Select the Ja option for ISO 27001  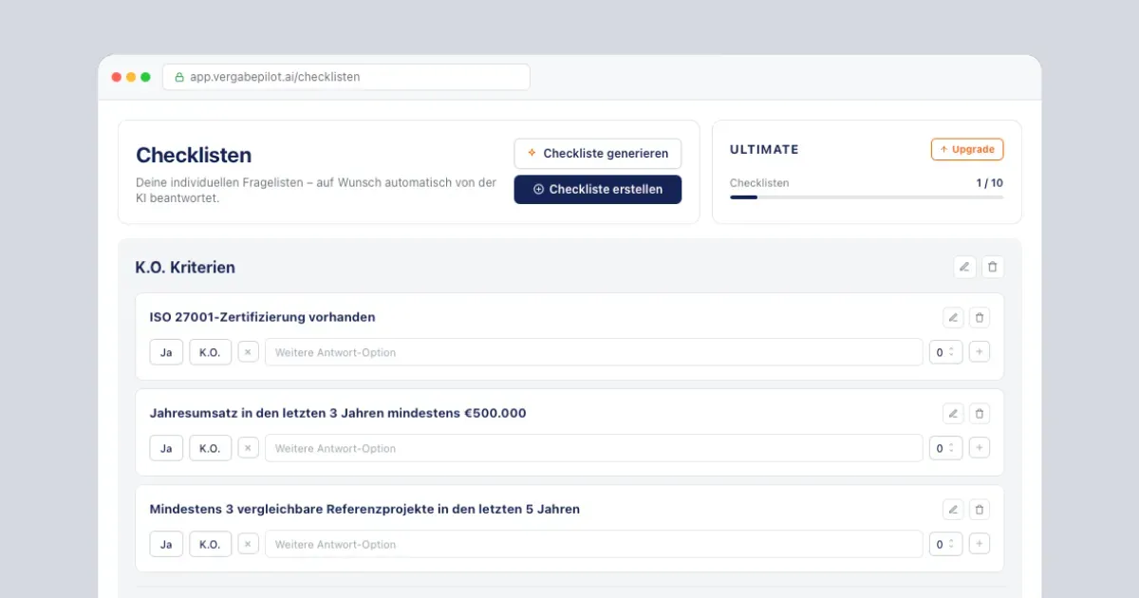point(166,352)
